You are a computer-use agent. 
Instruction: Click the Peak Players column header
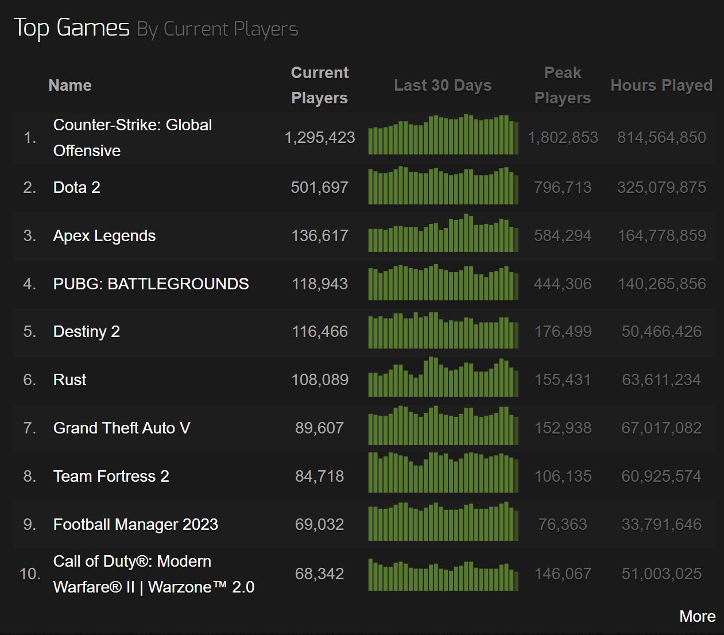click(563, 85)
